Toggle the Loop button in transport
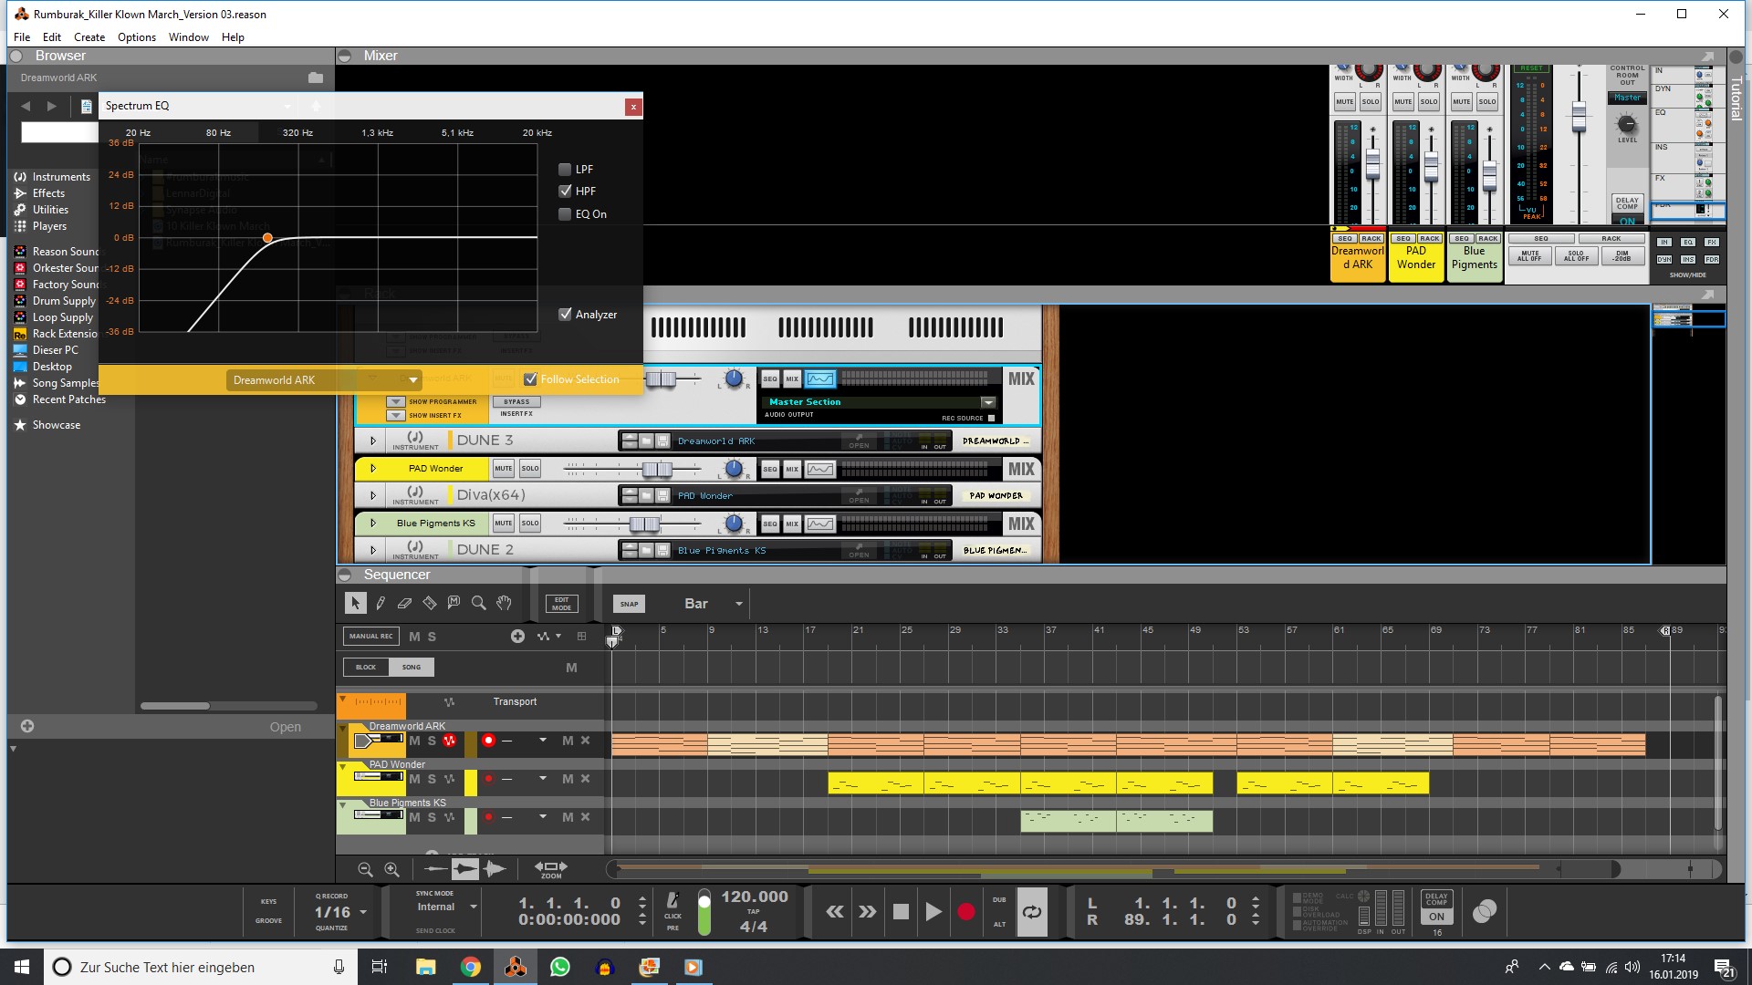Image resolution: width=1752 pixels, height=985 pixels. click(x=1032, y=911)
